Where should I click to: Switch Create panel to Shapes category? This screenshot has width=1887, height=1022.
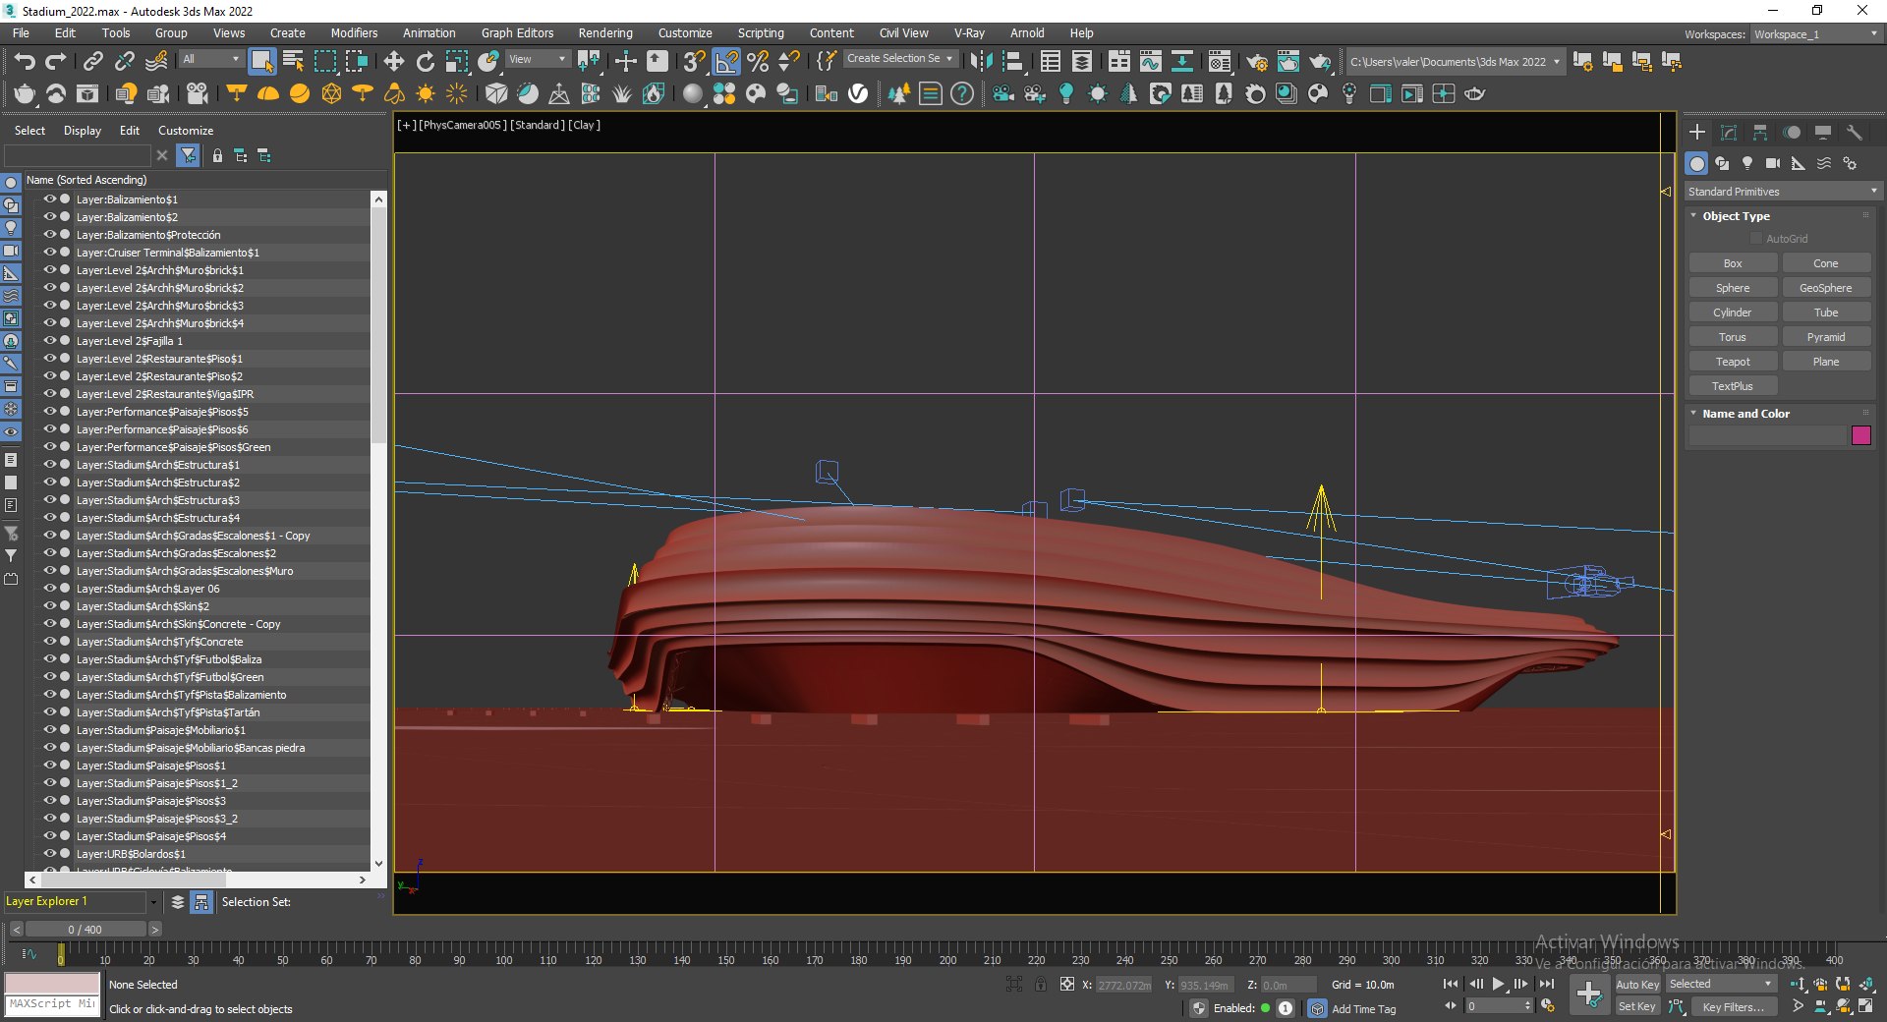click(x=1722, y=163)
